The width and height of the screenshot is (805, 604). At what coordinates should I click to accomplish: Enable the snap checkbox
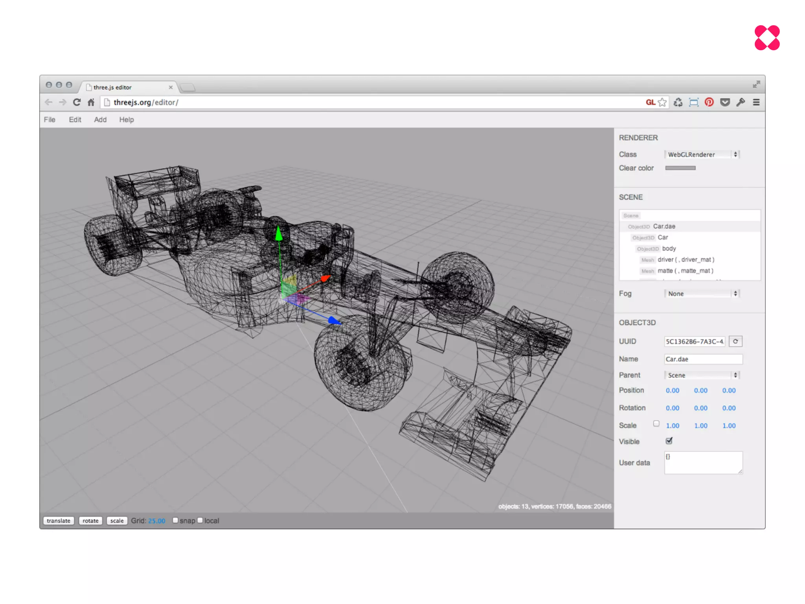[x=175, y=520]
